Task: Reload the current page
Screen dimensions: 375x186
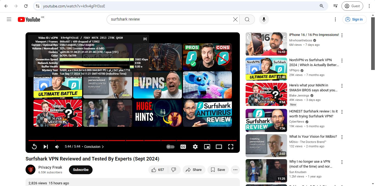Action: 26,6
